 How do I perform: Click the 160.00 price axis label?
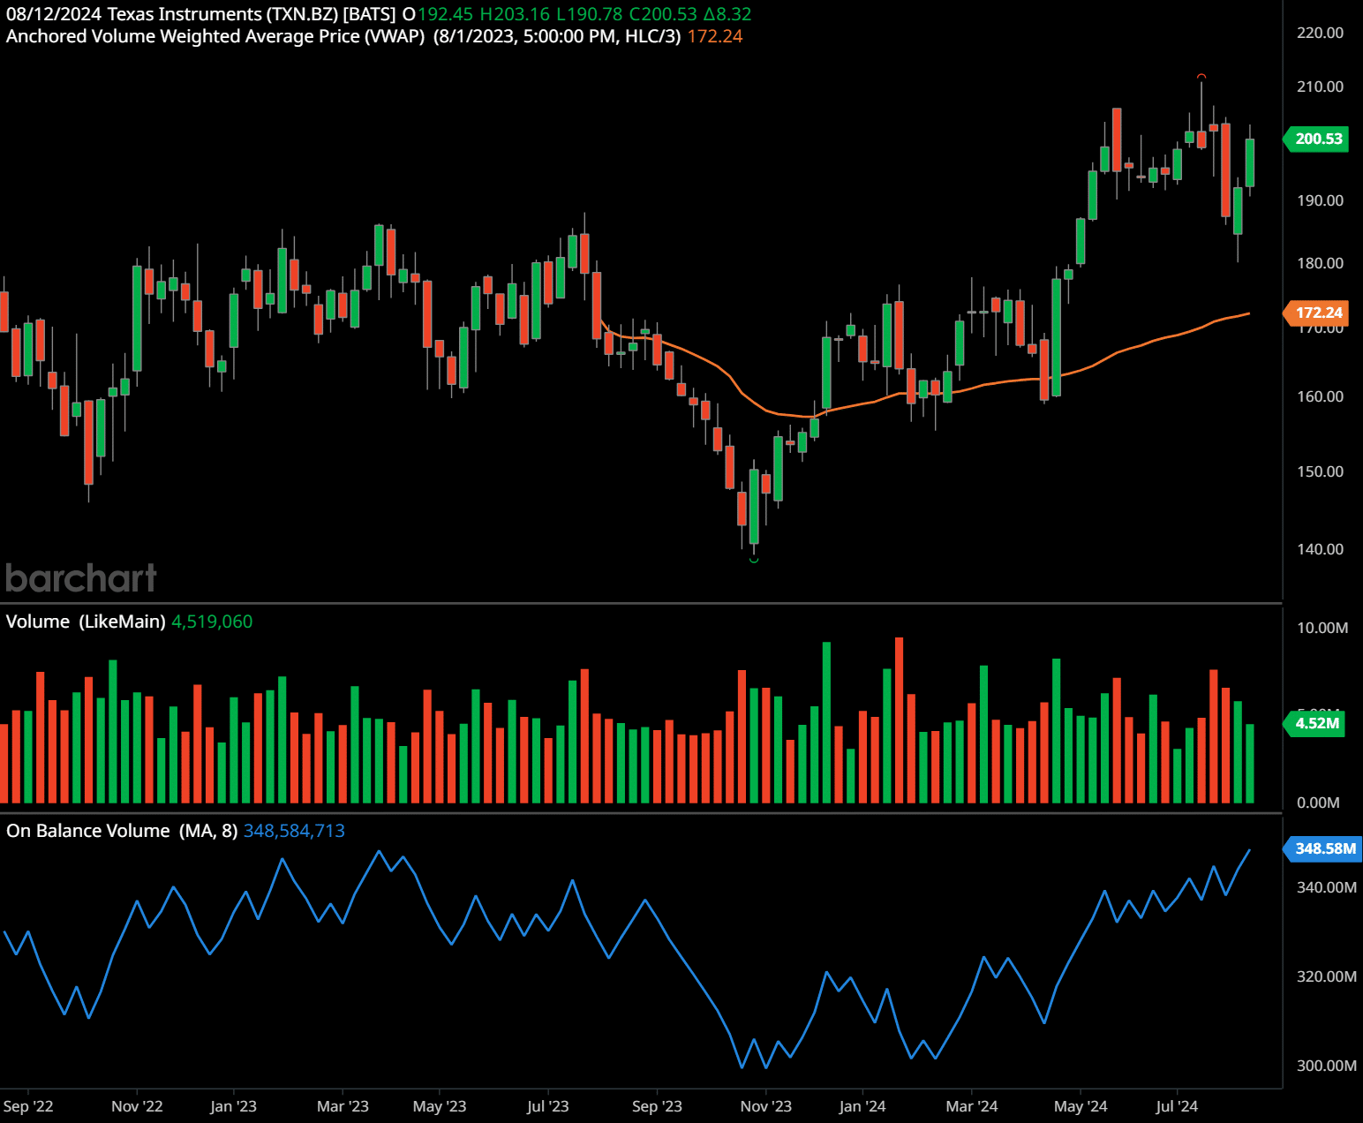pos(1320,396)
